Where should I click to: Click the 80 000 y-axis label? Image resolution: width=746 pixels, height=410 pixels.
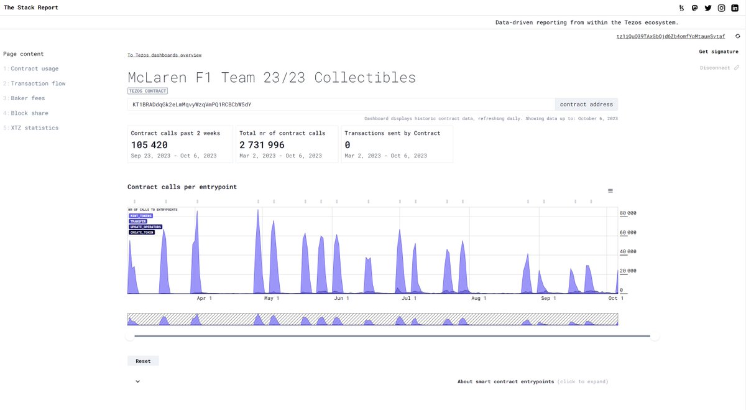point(628,213)
